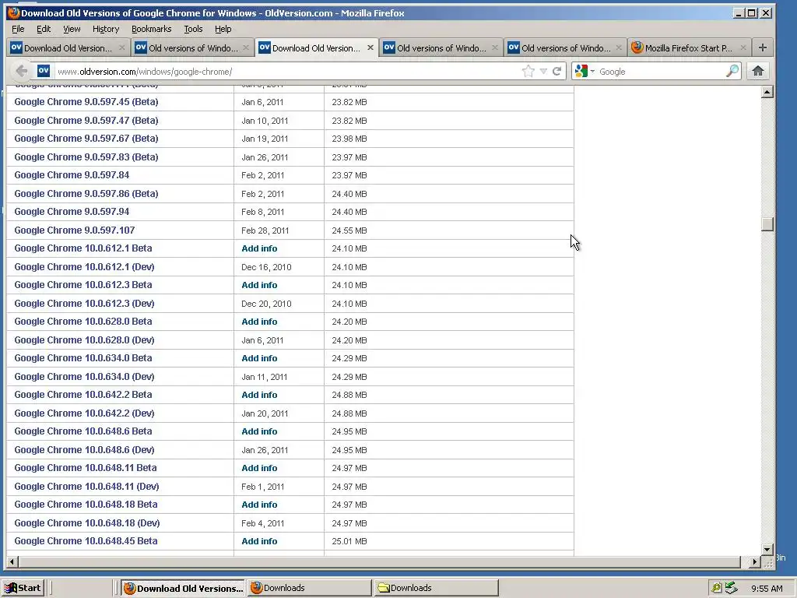Click the OldVersion site icon in address bar

(x=44, y=71)
